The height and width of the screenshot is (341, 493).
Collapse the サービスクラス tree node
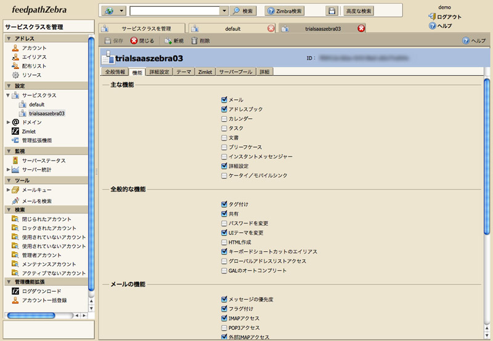click(8, 95)
